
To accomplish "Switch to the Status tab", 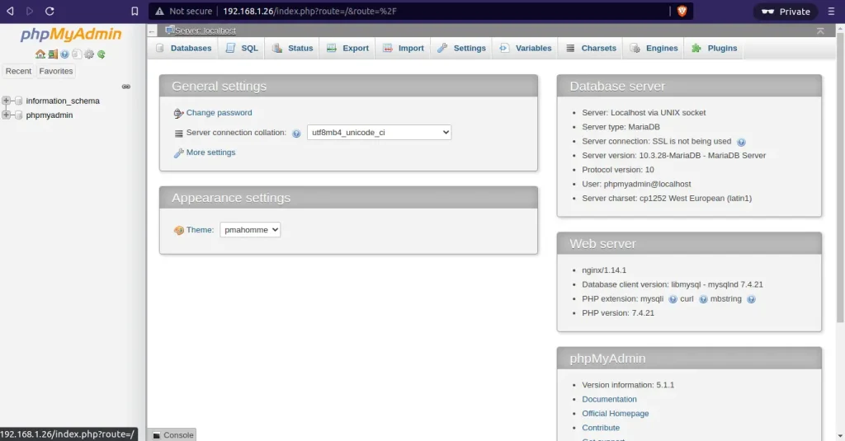I will click(x=293, y=48).
